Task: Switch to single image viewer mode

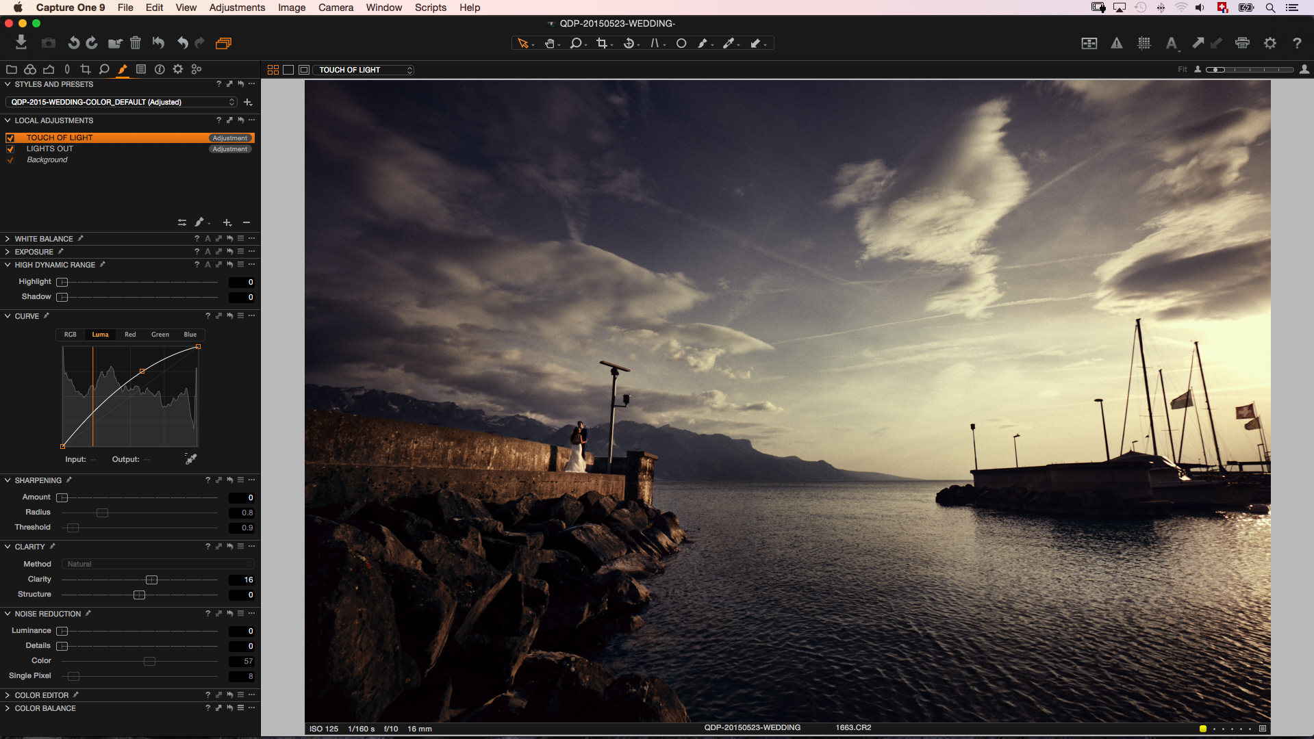Action: click(288, 70)
